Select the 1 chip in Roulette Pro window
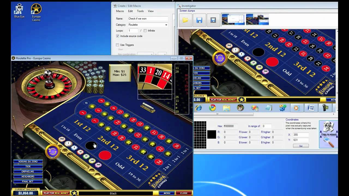Viewport: 349px width, 196px height. point(68,143)
